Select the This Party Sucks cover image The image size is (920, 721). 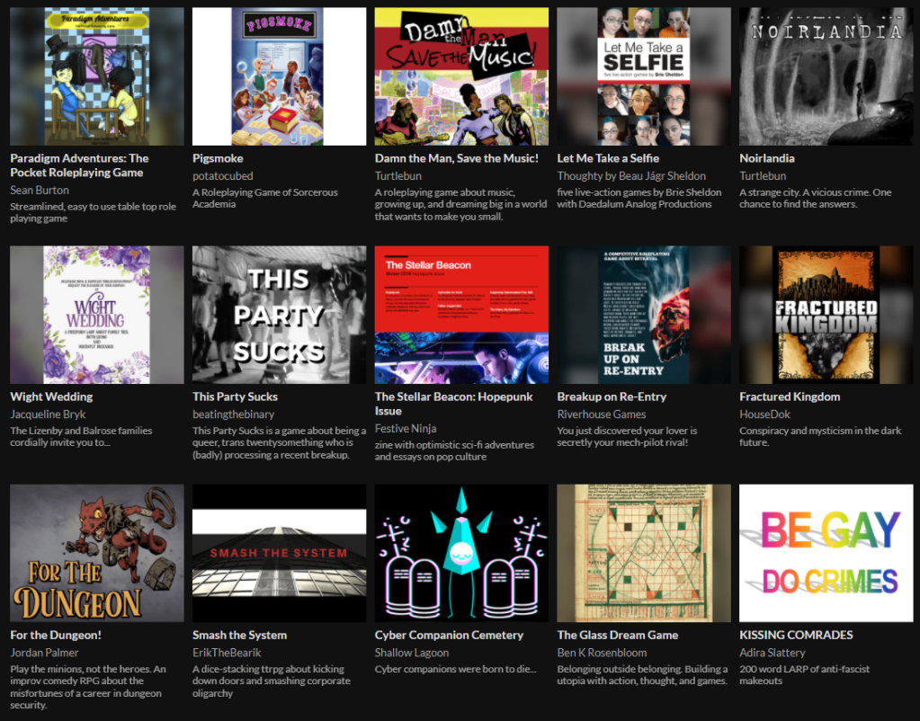(279, 315)
